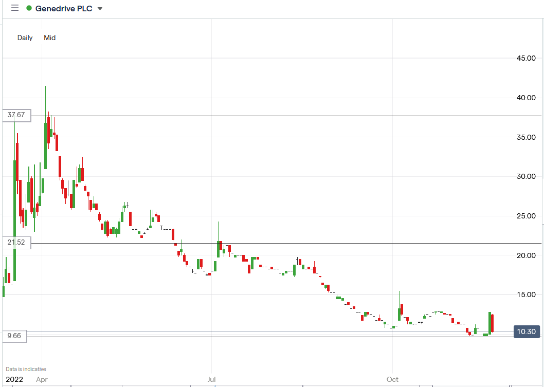Click the 25.00 price axis label
The height and width of the screenshot is (387, 544).
point(526,216)
